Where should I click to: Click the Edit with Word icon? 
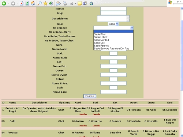[x=71, y=3]
